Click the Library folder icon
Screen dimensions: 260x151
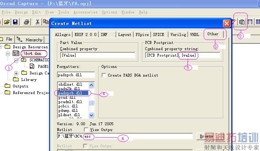click(16, 79)
